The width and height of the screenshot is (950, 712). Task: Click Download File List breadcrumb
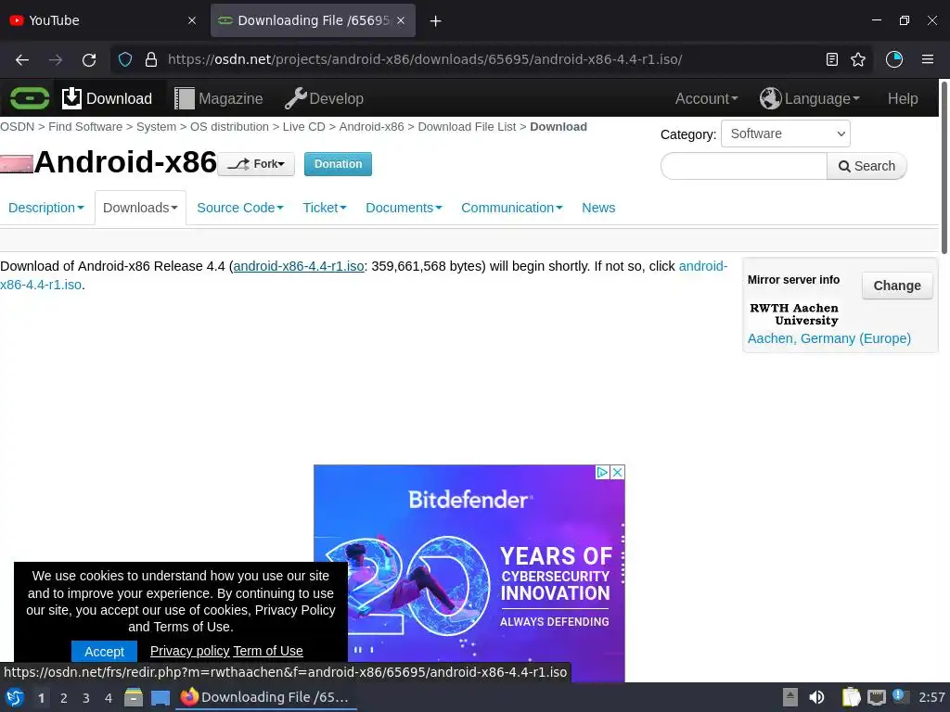coord(468,126)
